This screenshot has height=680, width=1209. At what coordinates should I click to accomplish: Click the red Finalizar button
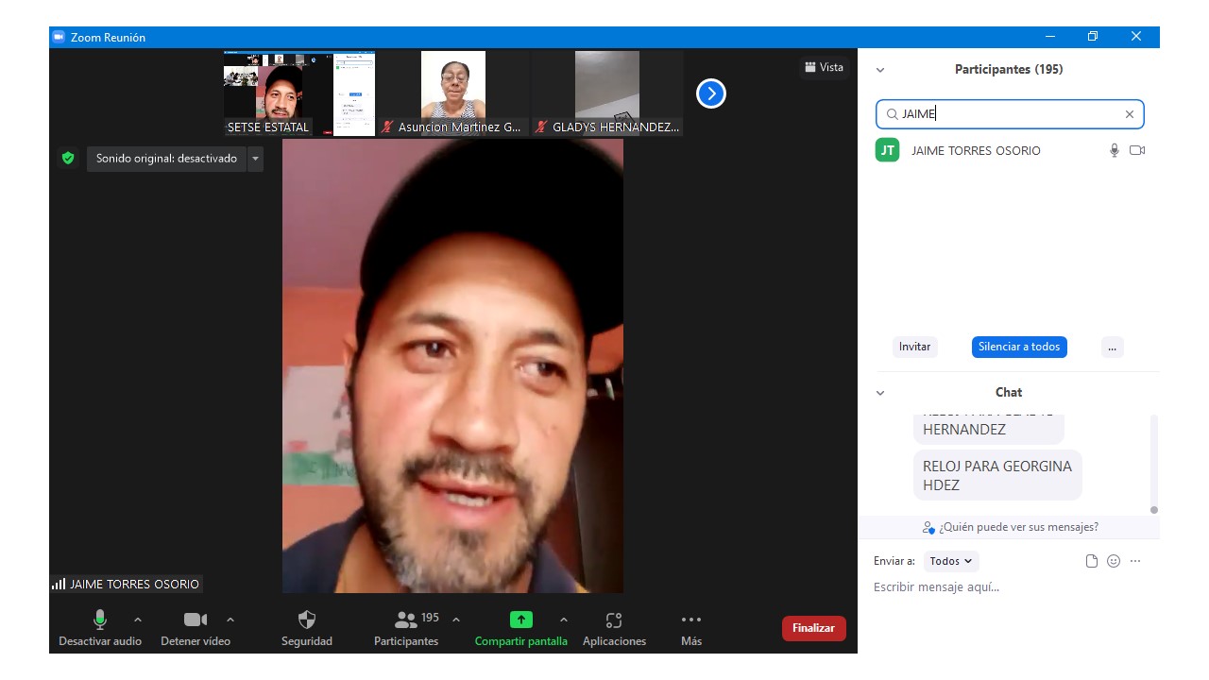click(x=813, y=628)
